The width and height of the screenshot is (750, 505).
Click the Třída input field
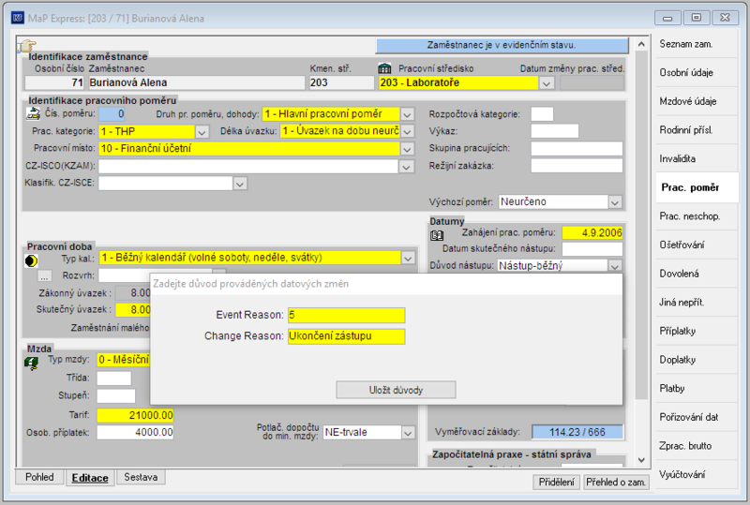(x=113, y=379)
